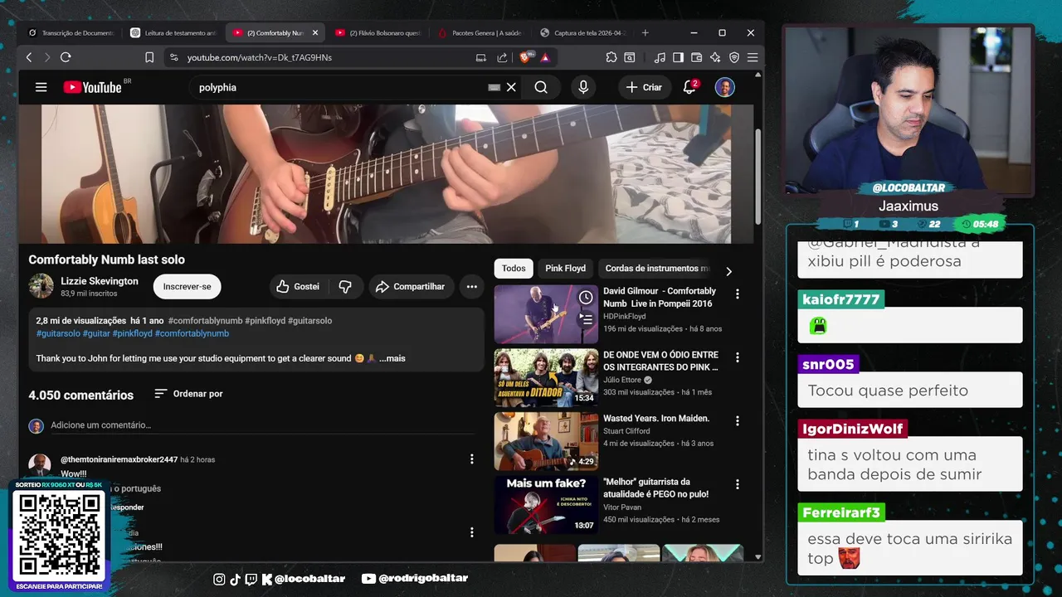
Task: Like the video with Gostei
Action: click(298, 286)
